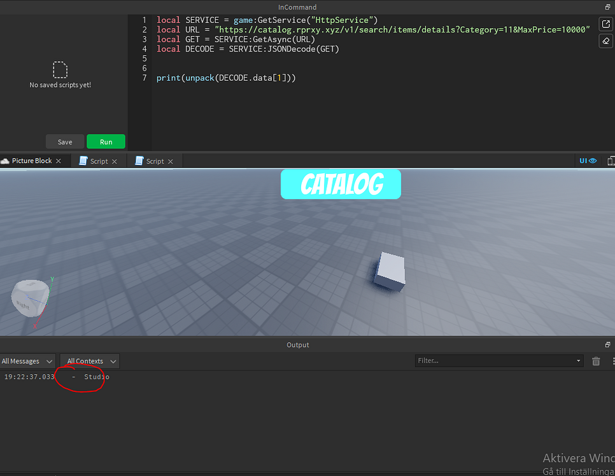615x476 pixels.
Task: Close the Picture Block tab
Action: pos(59,161)
